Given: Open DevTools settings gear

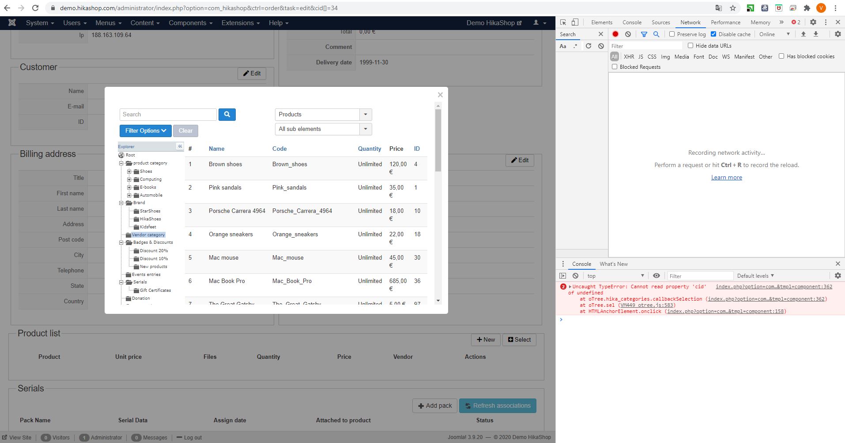Looking at the screenshot, I should (813, 22).
